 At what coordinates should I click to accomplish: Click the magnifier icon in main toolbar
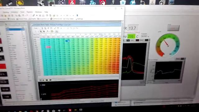tap(50, 15)
